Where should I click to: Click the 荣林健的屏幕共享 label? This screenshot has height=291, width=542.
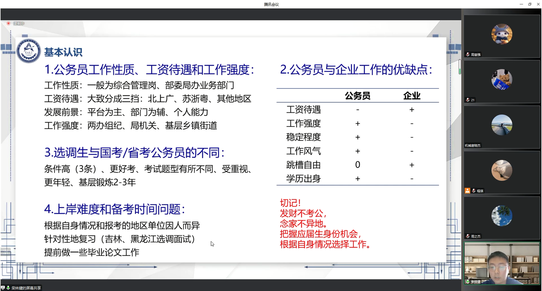pos(26,288)
